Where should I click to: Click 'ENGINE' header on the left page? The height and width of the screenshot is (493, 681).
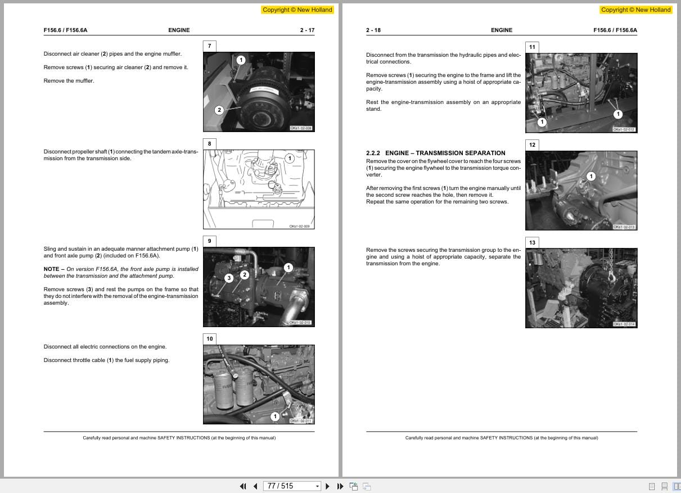[179, 30]
